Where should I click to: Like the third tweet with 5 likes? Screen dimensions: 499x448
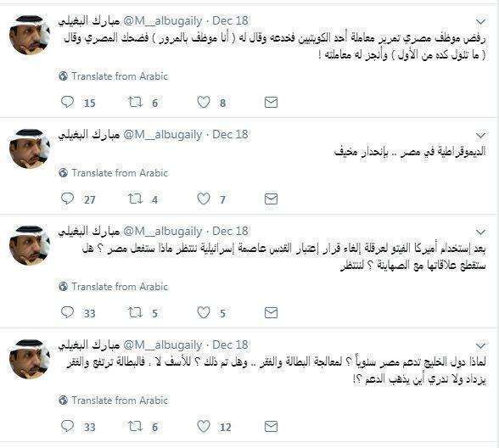click(x=204, y=312)
